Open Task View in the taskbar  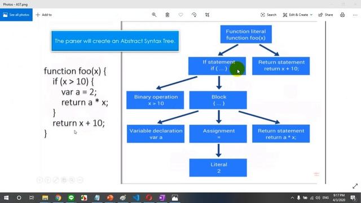click(x=32, y=198)
